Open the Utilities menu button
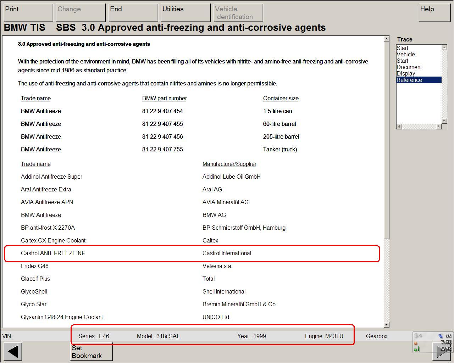 [x=186, y=13]
